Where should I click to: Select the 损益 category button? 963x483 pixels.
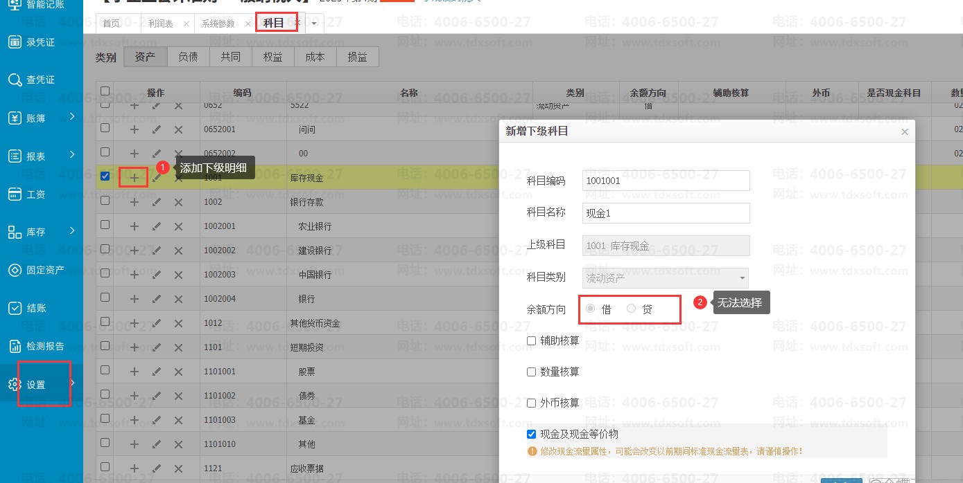tap(357, 57)
